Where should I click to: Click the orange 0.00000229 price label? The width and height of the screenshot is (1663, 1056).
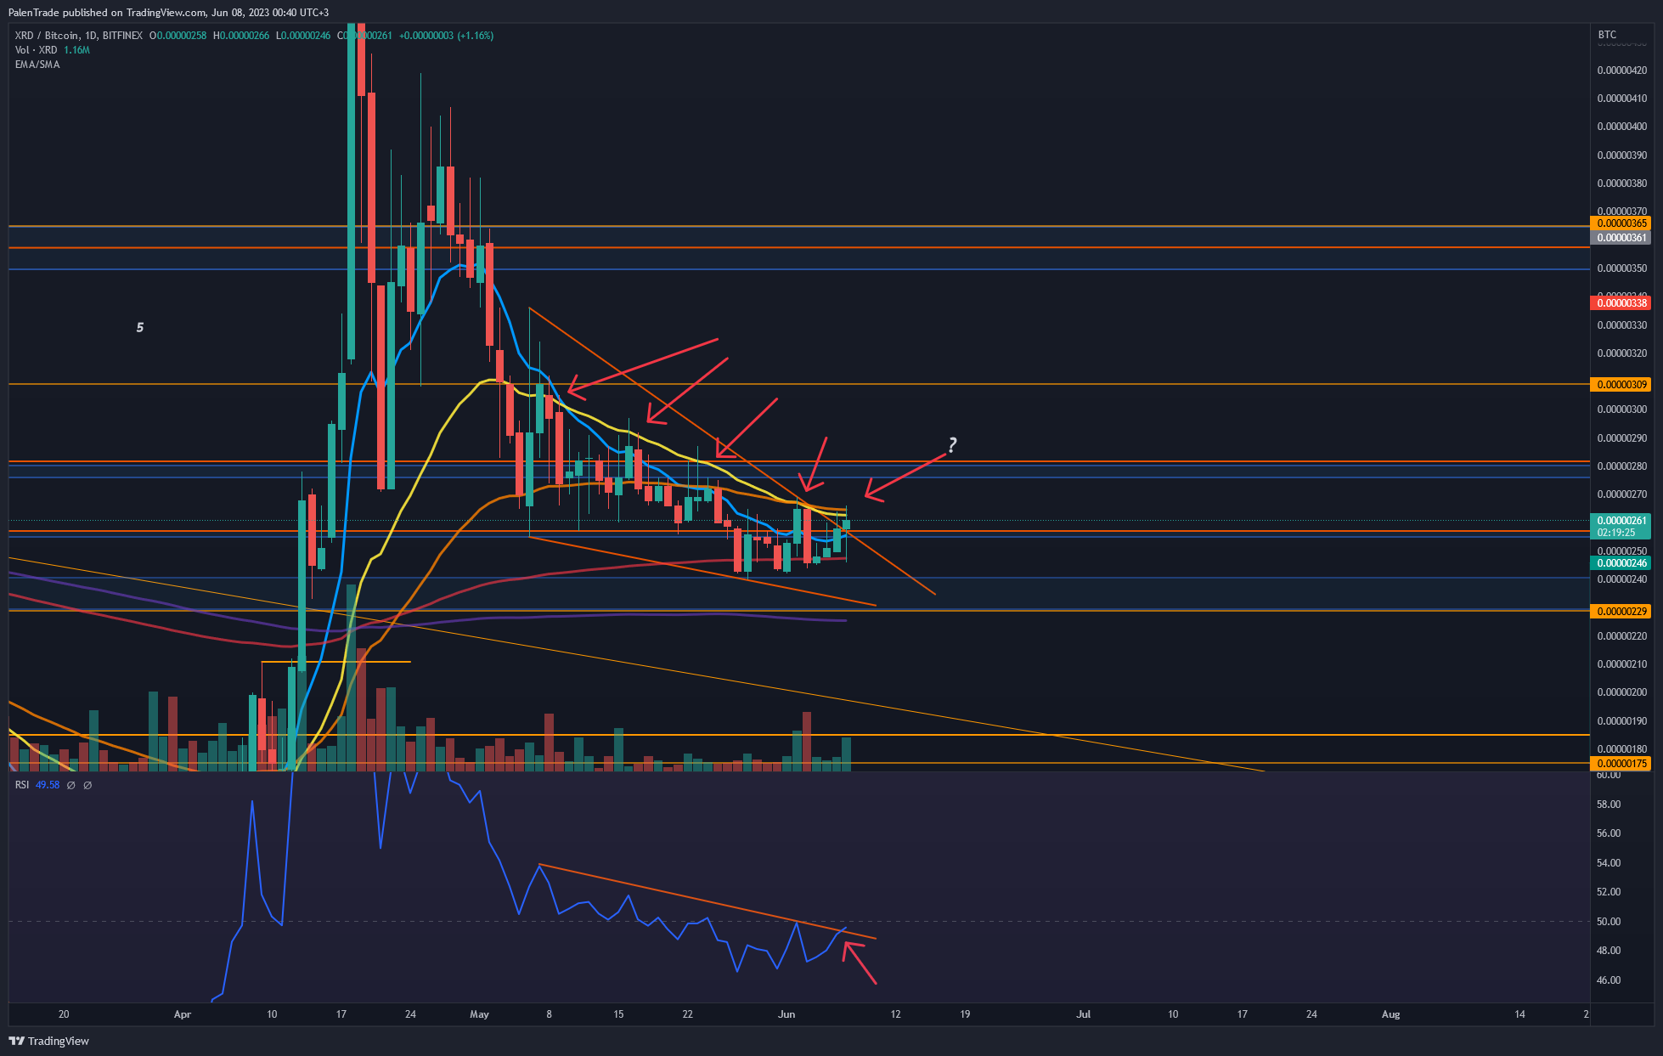click(x=1621, y=612)
